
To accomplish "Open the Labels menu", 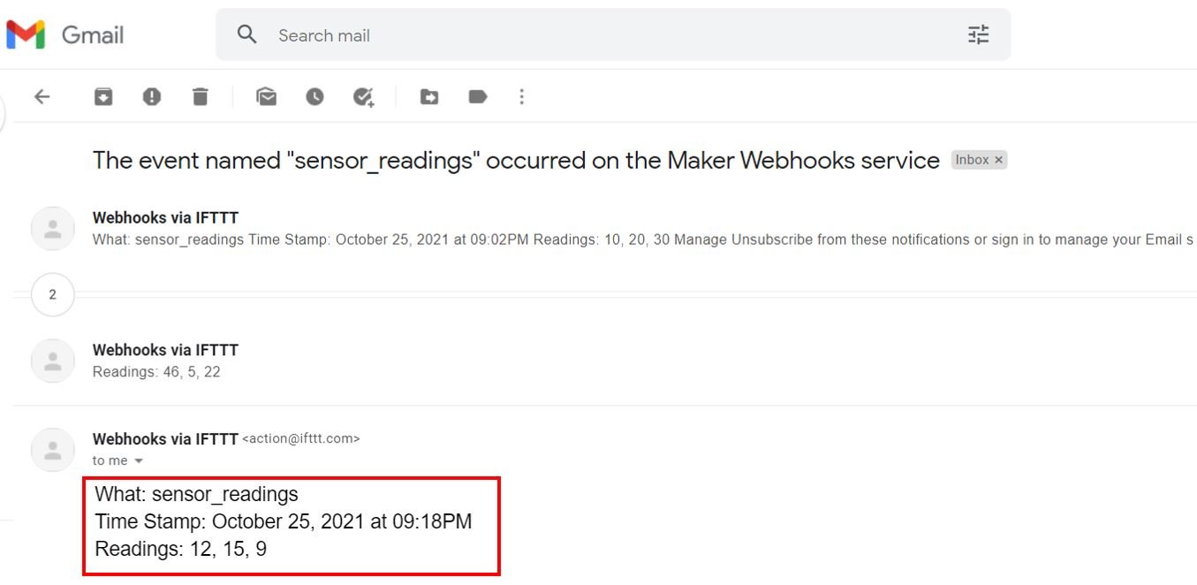I will [478, 96].
